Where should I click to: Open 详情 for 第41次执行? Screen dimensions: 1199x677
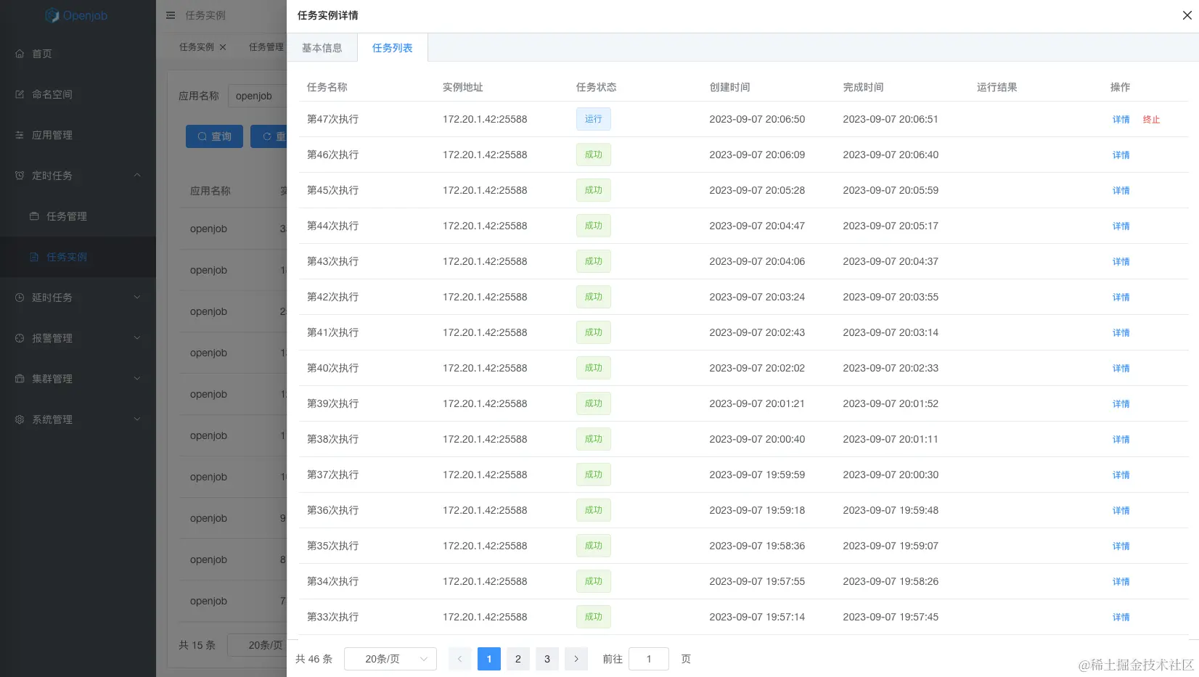pos(1121,333)
